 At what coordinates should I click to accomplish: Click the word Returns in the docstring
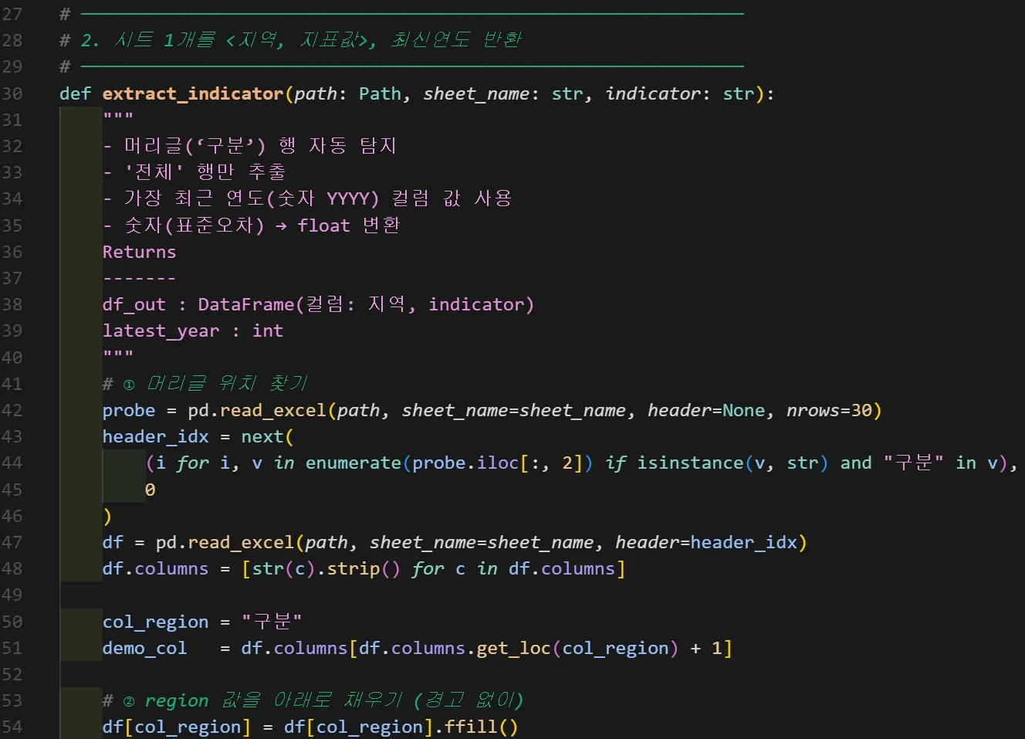139,252
